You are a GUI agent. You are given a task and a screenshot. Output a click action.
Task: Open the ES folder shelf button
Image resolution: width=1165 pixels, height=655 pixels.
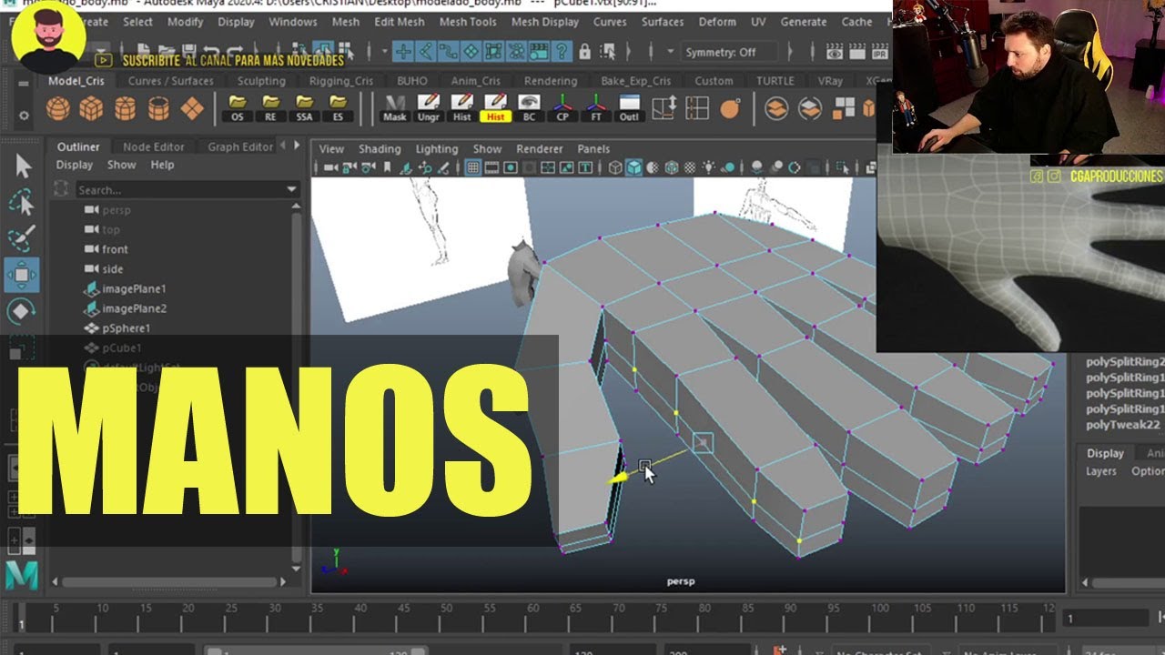339,108
